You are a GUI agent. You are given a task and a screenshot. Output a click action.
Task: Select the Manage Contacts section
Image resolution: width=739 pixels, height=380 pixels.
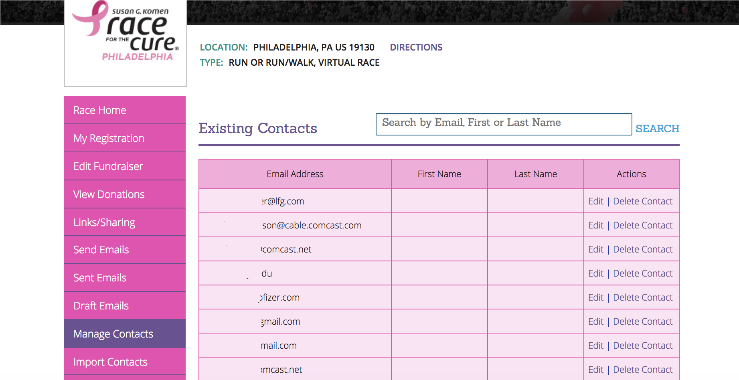[113, 334]
